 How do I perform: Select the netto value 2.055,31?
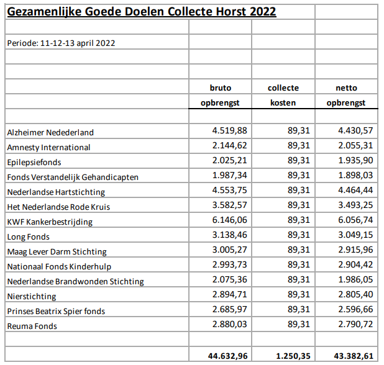click(x=355, y=145)
